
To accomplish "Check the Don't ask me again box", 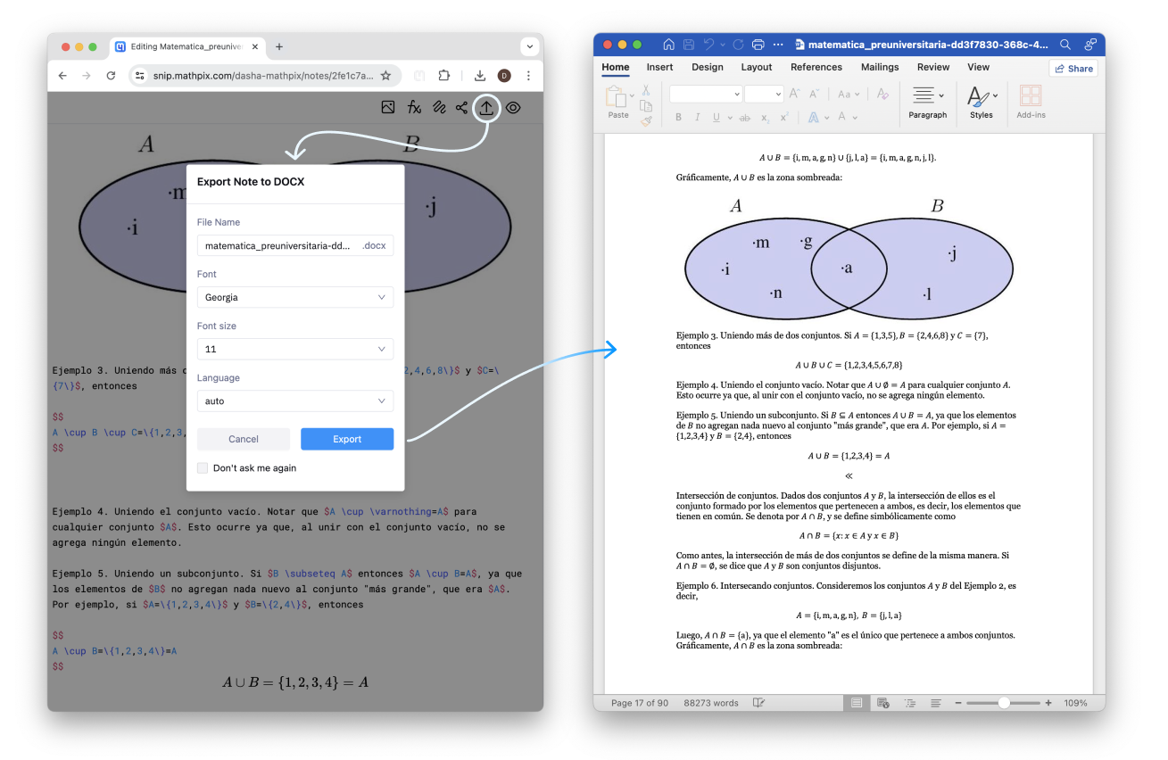I will [x=203, y=467].
